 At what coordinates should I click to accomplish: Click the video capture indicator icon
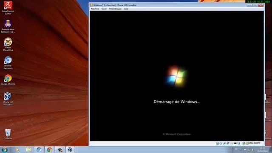click(235, 143)
